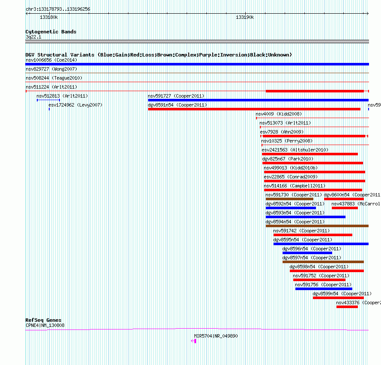
Task: Click the gray 3q22.1 cytoband bar
Action: coord(197,42)
